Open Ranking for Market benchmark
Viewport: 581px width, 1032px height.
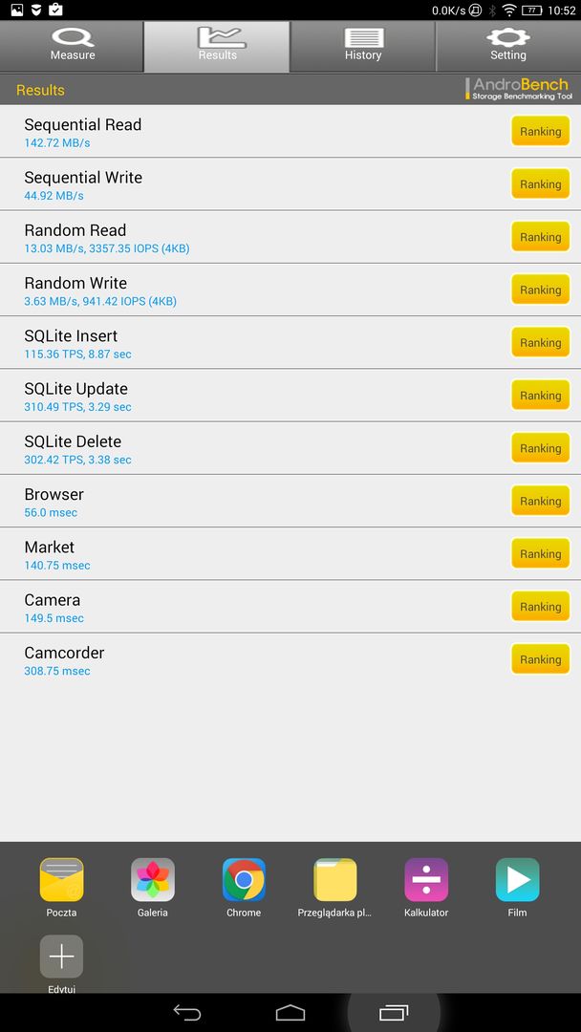pyautogui.click(x=540, y=553)
